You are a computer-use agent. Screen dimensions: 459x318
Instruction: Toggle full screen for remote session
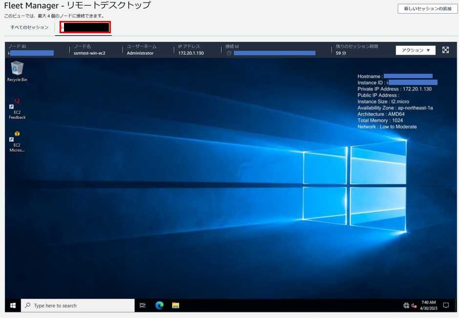tap(445, 50)
